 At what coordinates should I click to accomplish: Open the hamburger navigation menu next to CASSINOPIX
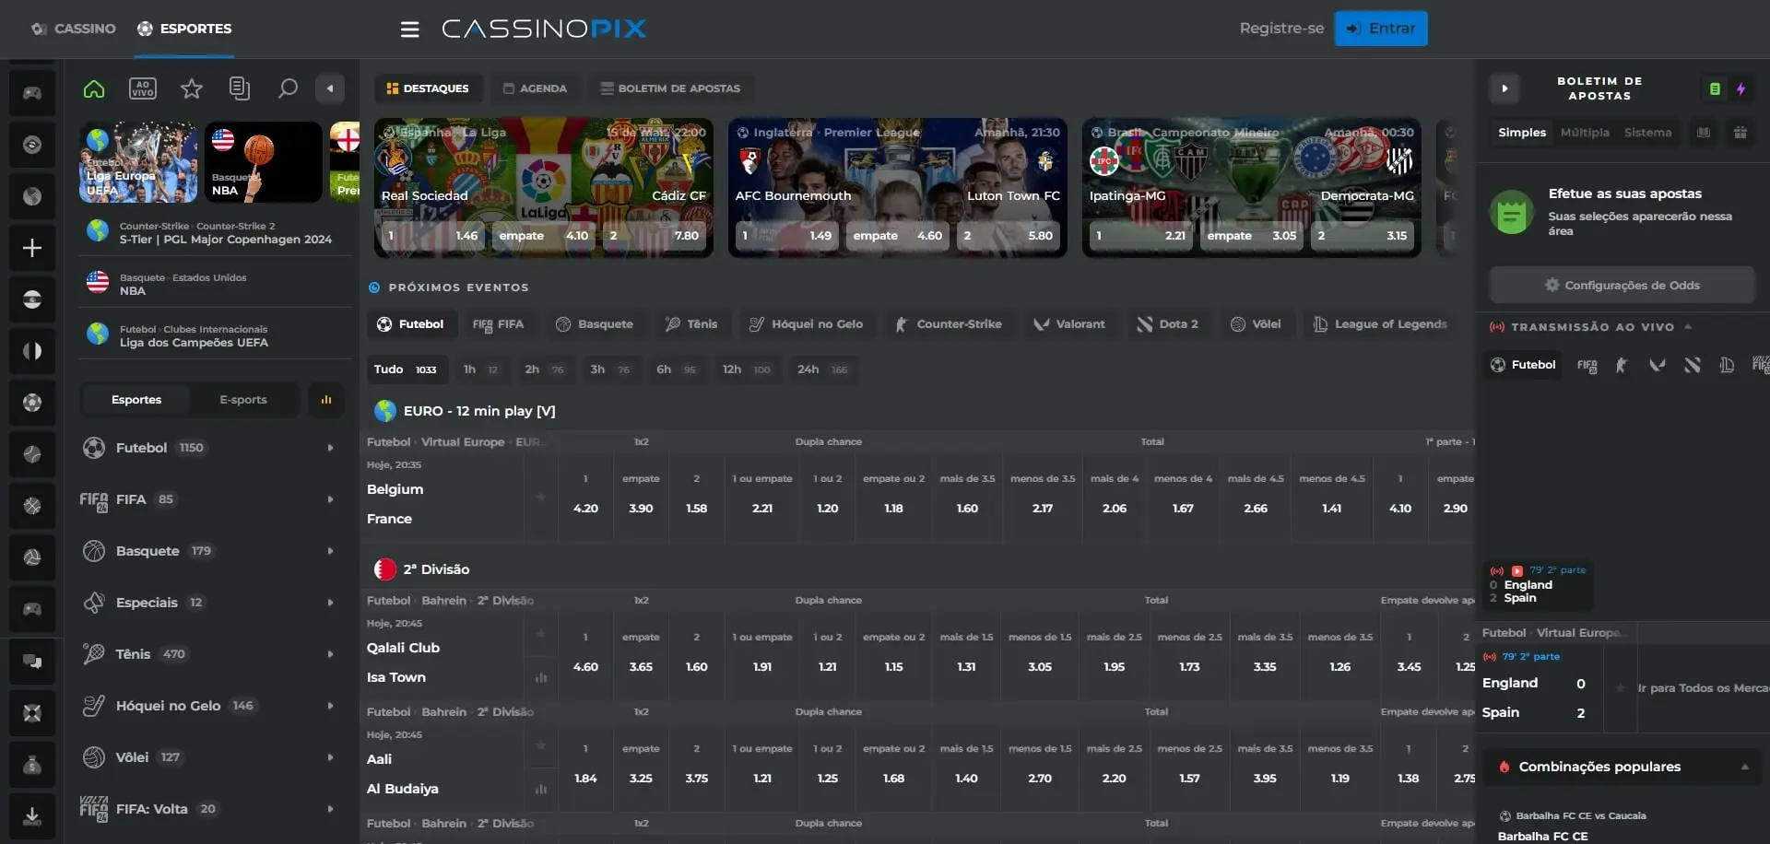409,29
